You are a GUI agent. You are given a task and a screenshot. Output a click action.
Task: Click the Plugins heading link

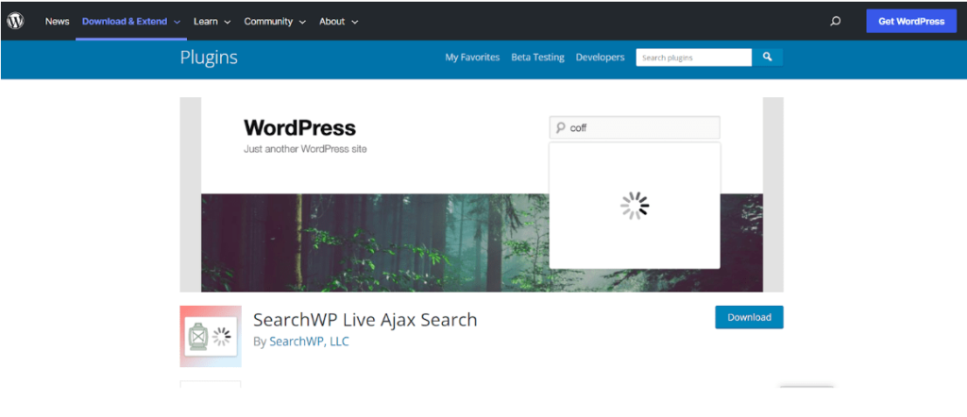click(209, 58)
